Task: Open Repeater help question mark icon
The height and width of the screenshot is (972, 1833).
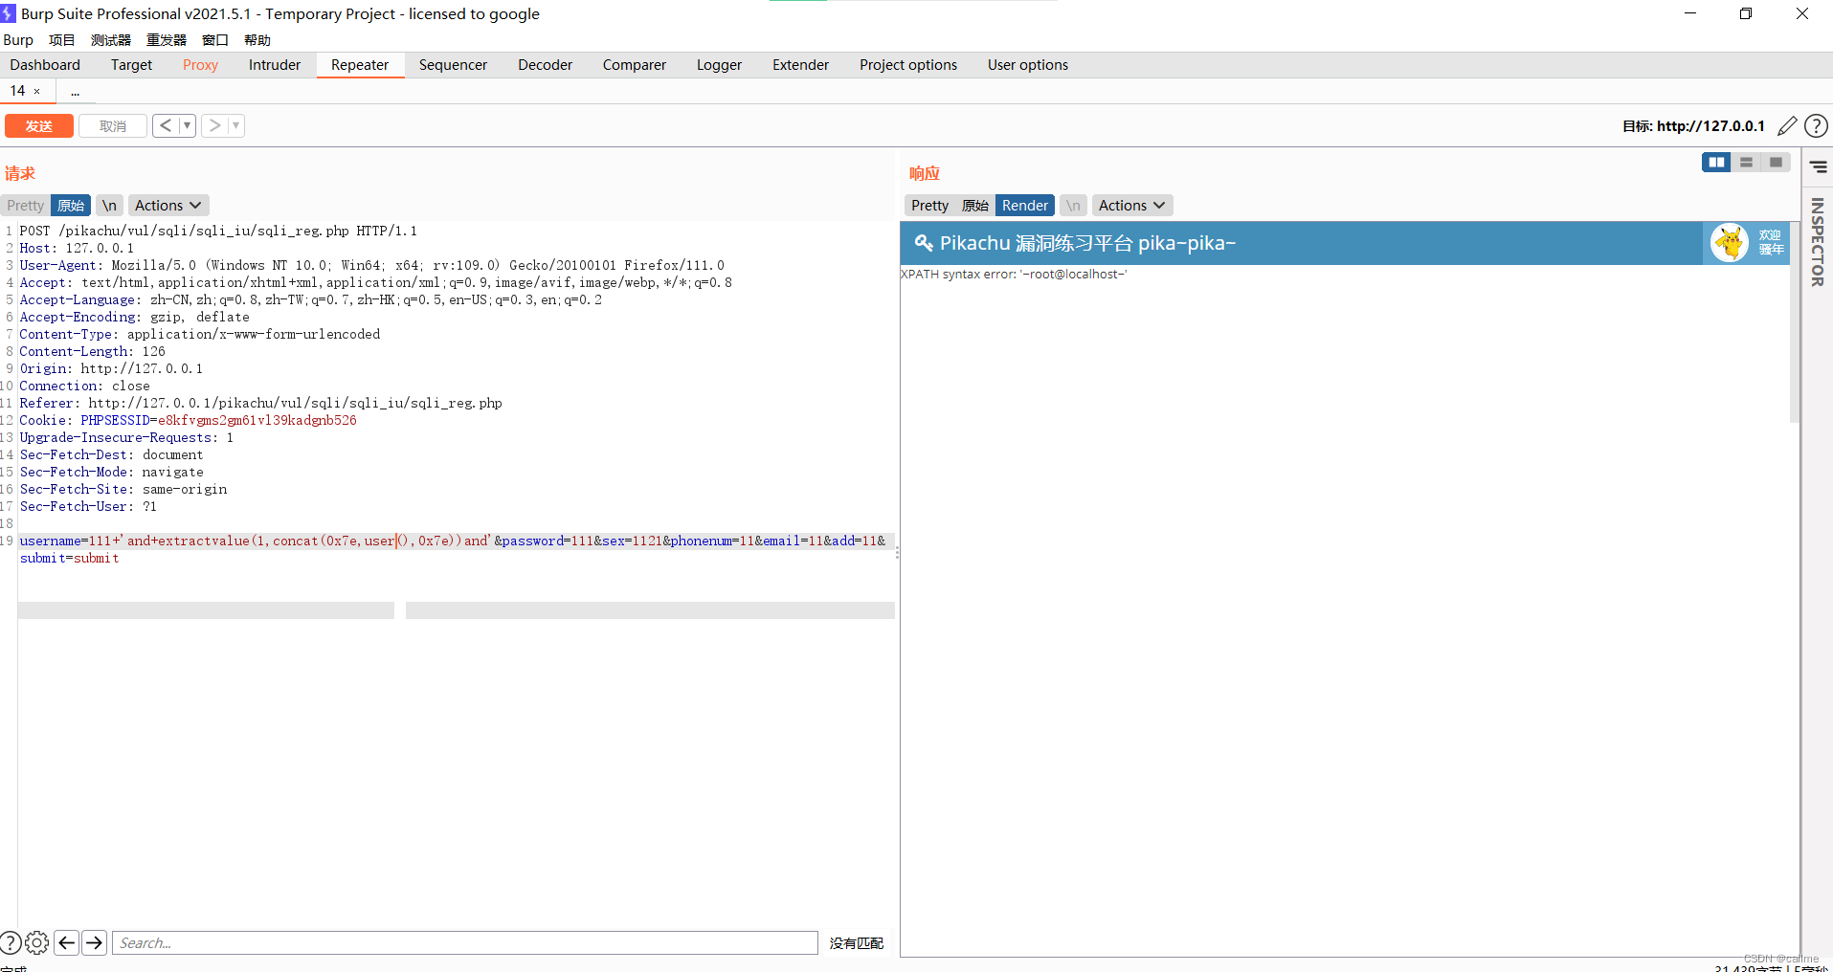Action: click(1816, 126)
